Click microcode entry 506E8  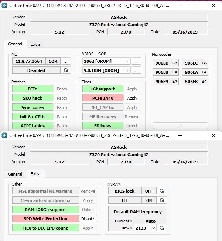191,82
